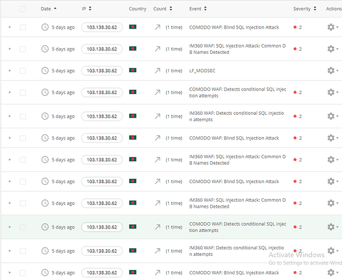The image size is (342, 280).
Task: Expand the first Blind SQL Injection row details
Action: (x=10, y=27)
